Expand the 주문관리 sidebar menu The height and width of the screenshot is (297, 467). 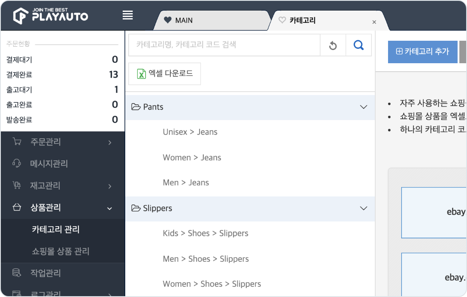[110, 142]
